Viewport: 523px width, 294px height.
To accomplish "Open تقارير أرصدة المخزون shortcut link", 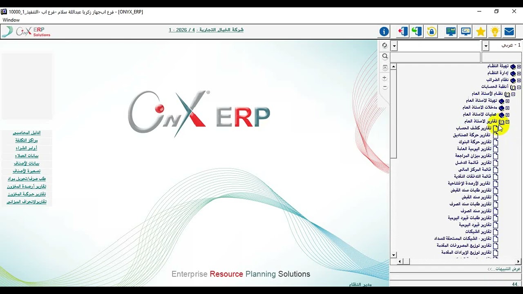I will pyautogui.click(x=27, y=186).
